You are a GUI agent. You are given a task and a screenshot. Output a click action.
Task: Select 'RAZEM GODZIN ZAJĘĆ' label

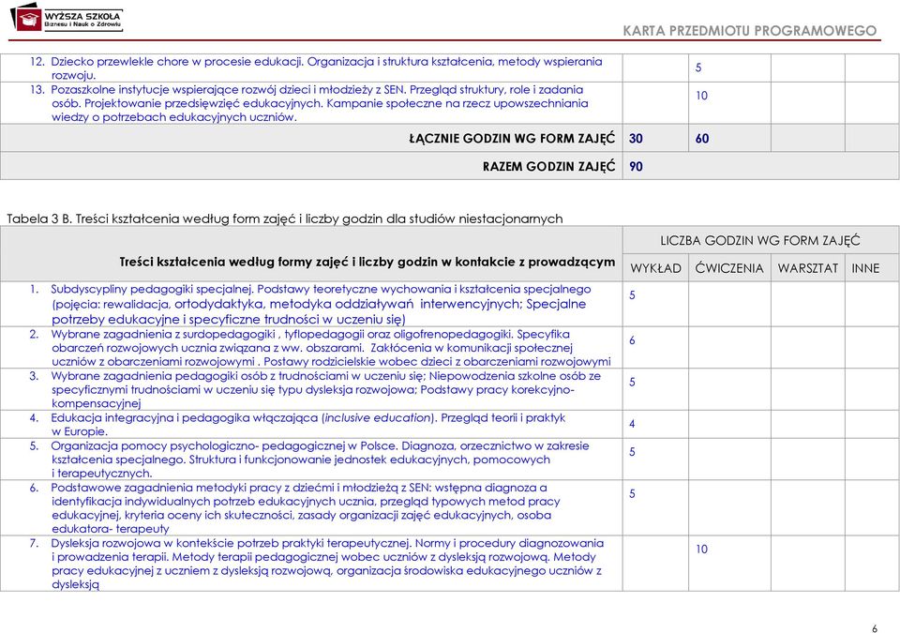point(548,167)
